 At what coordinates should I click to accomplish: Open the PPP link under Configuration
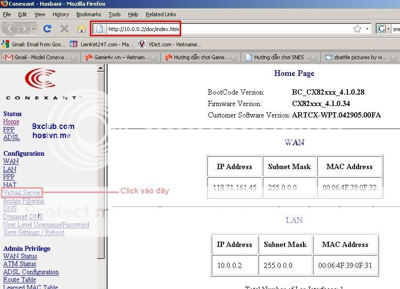click(9, 177)
